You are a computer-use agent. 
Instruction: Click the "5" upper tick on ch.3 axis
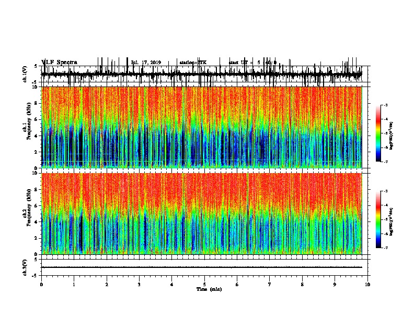click(x=36, y=260)
